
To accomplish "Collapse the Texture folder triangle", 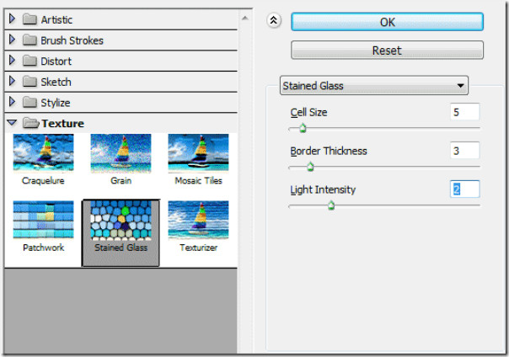I will pos(12,123).
